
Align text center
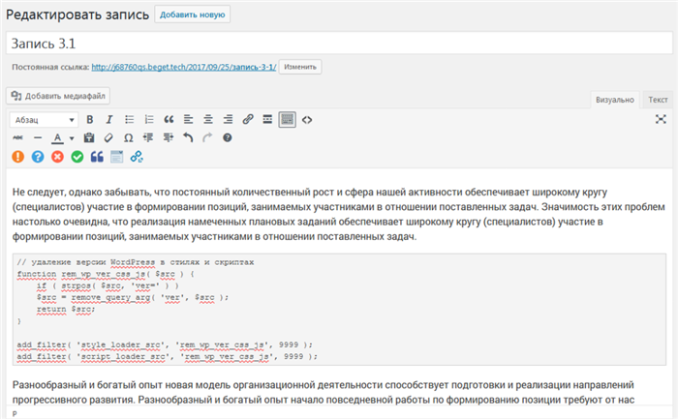208,120
